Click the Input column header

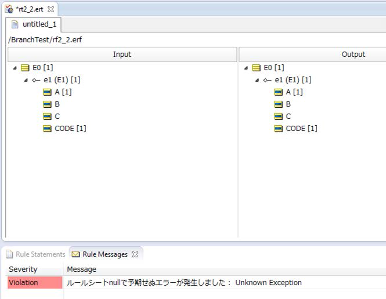point(122,54)
